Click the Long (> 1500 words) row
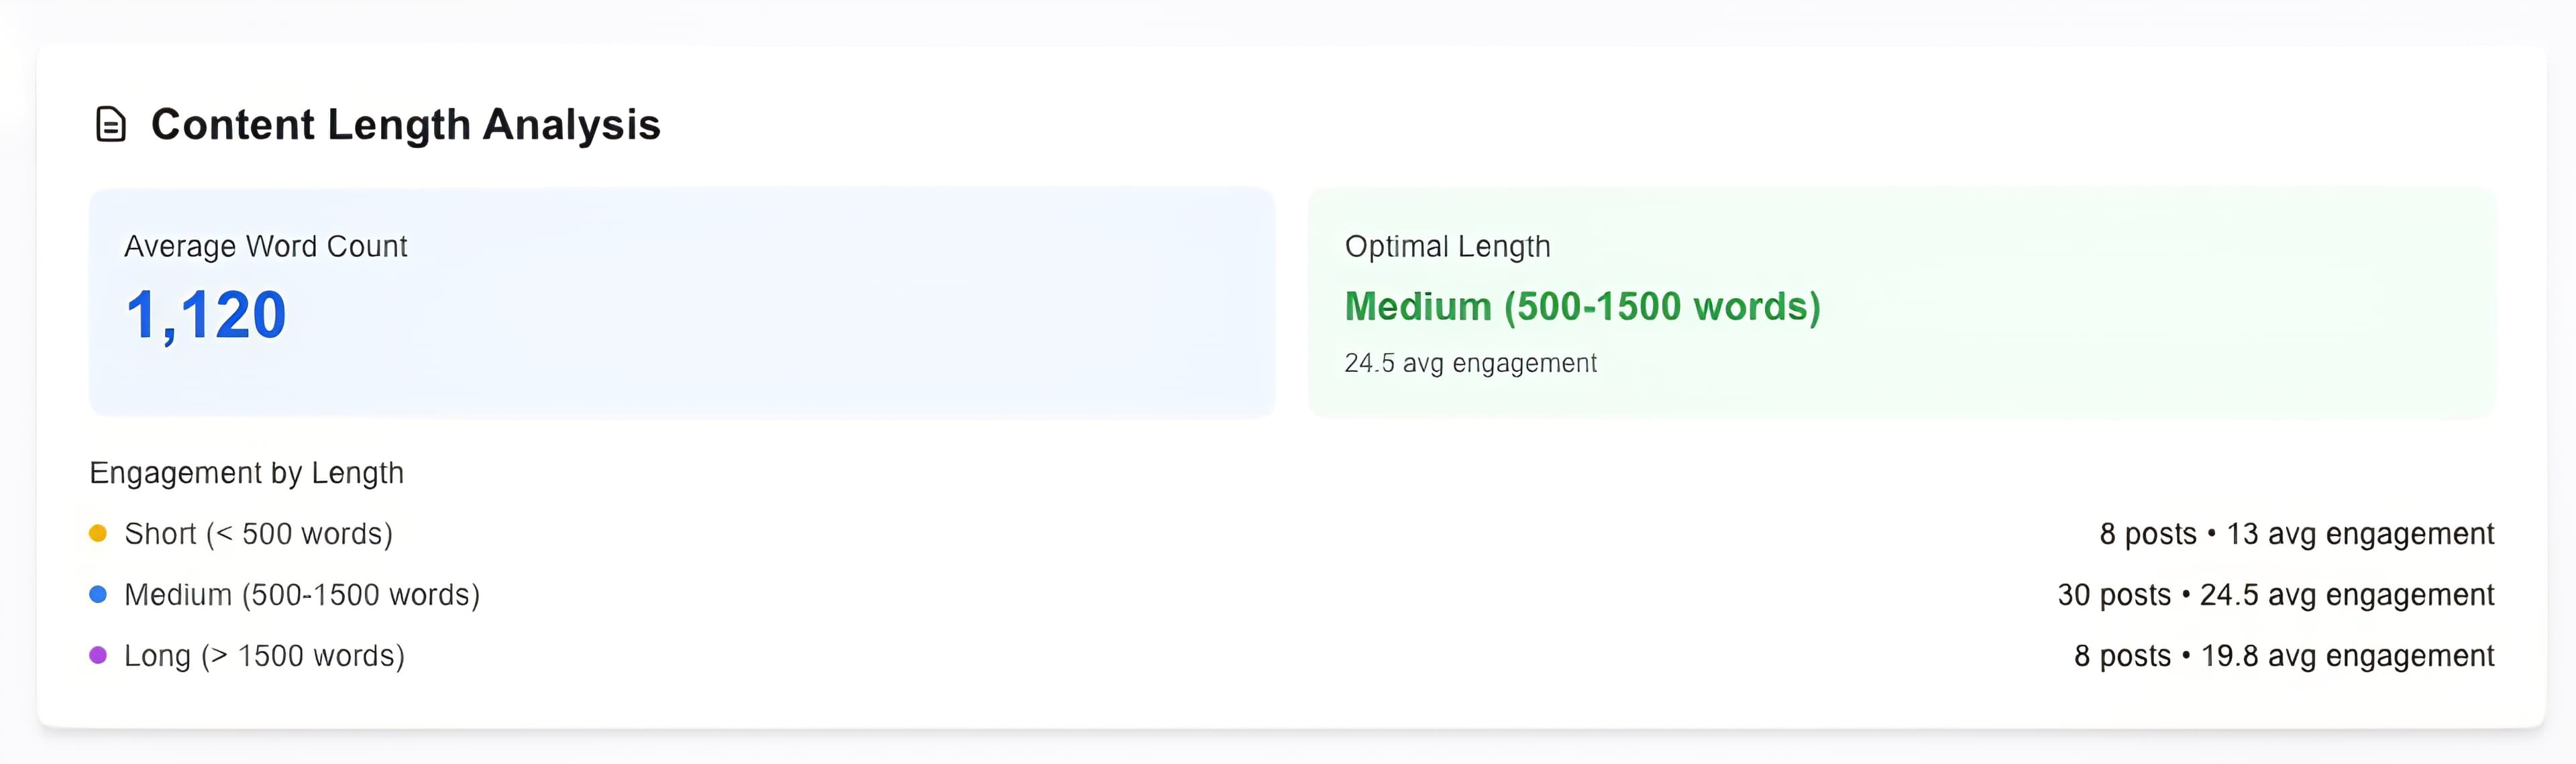Image resolution: width=2576 pixels, height=764 pixels. [264, 655]
